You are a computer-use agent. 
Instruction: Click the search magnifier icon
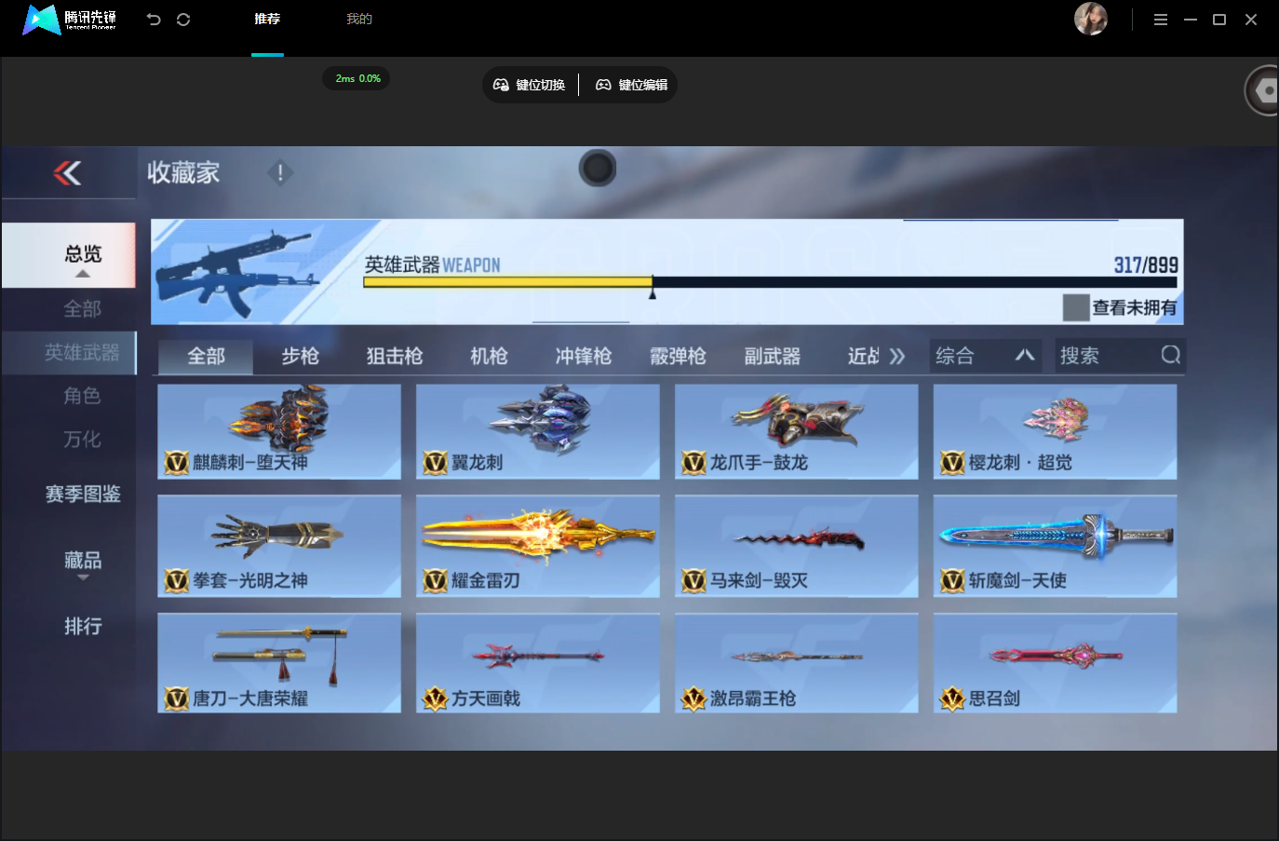coord(1171,355)
